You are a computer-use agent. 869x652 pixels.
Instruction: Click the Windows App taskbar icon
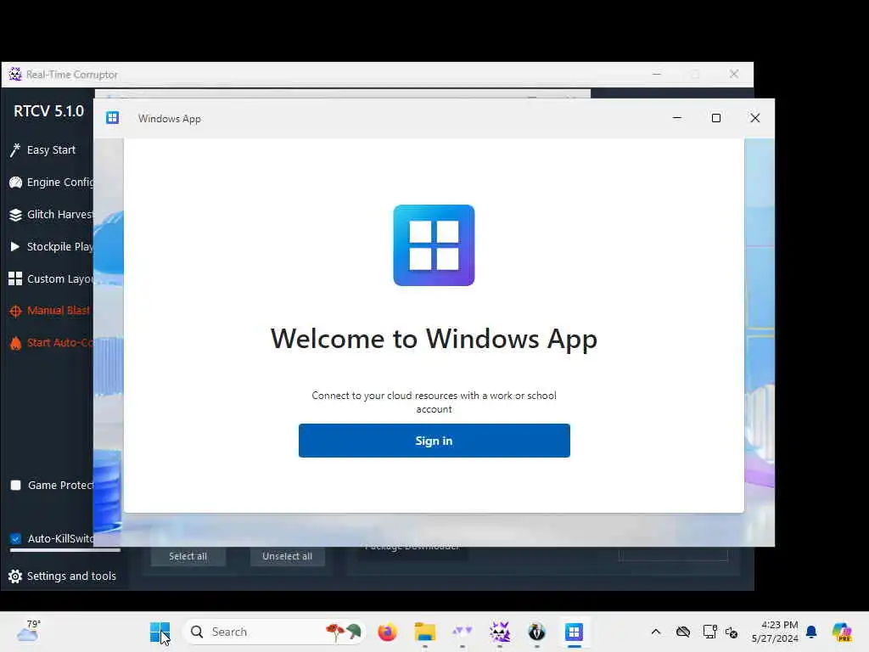point(575,632)
